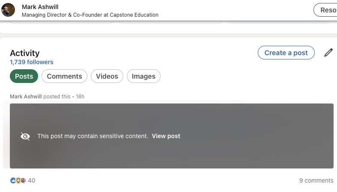This screenshot has width=337, height=192.
Task: Click the blue like reaction icon
Action: pos(13,180)
